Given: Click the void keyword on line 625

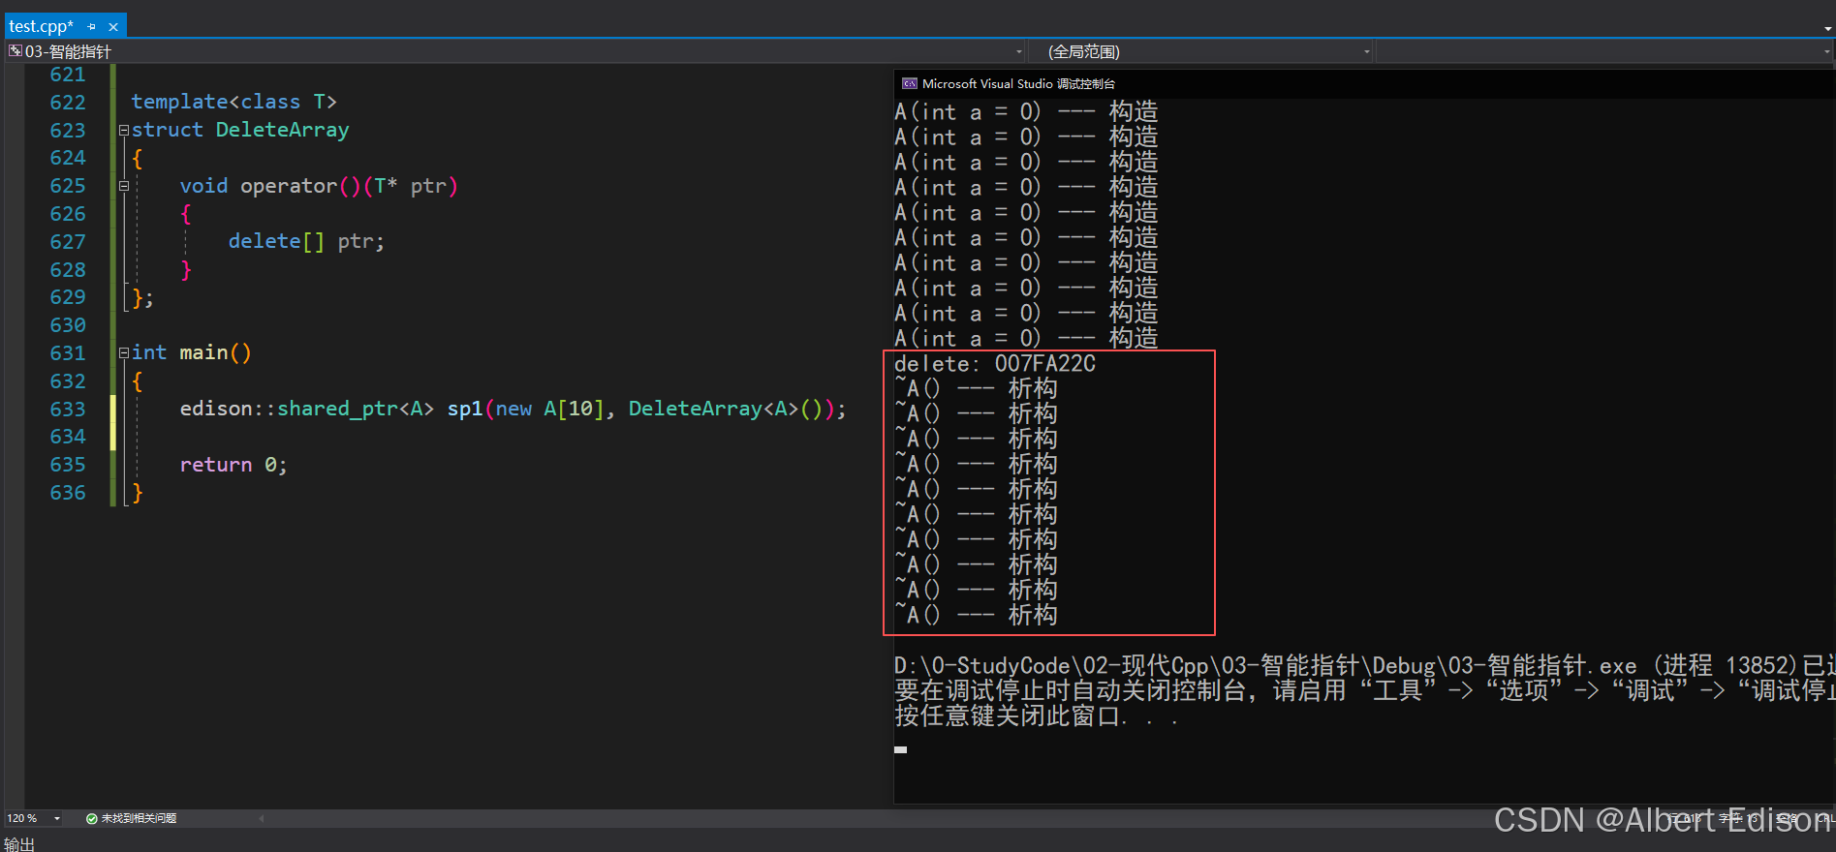Looking at the screenshot, I should 203,186.
